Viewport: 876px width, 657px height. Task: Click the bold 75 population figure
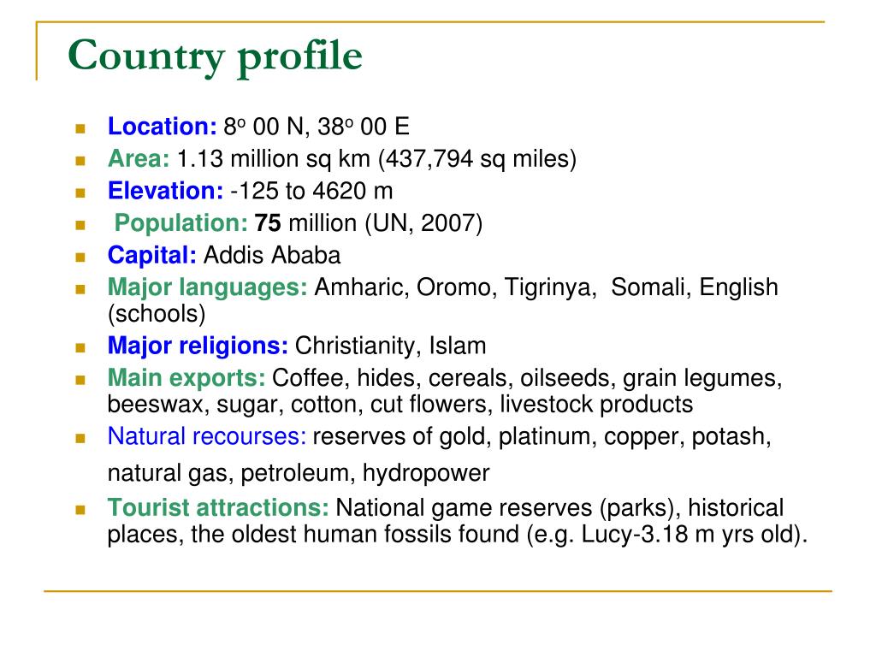click(268, 223)
